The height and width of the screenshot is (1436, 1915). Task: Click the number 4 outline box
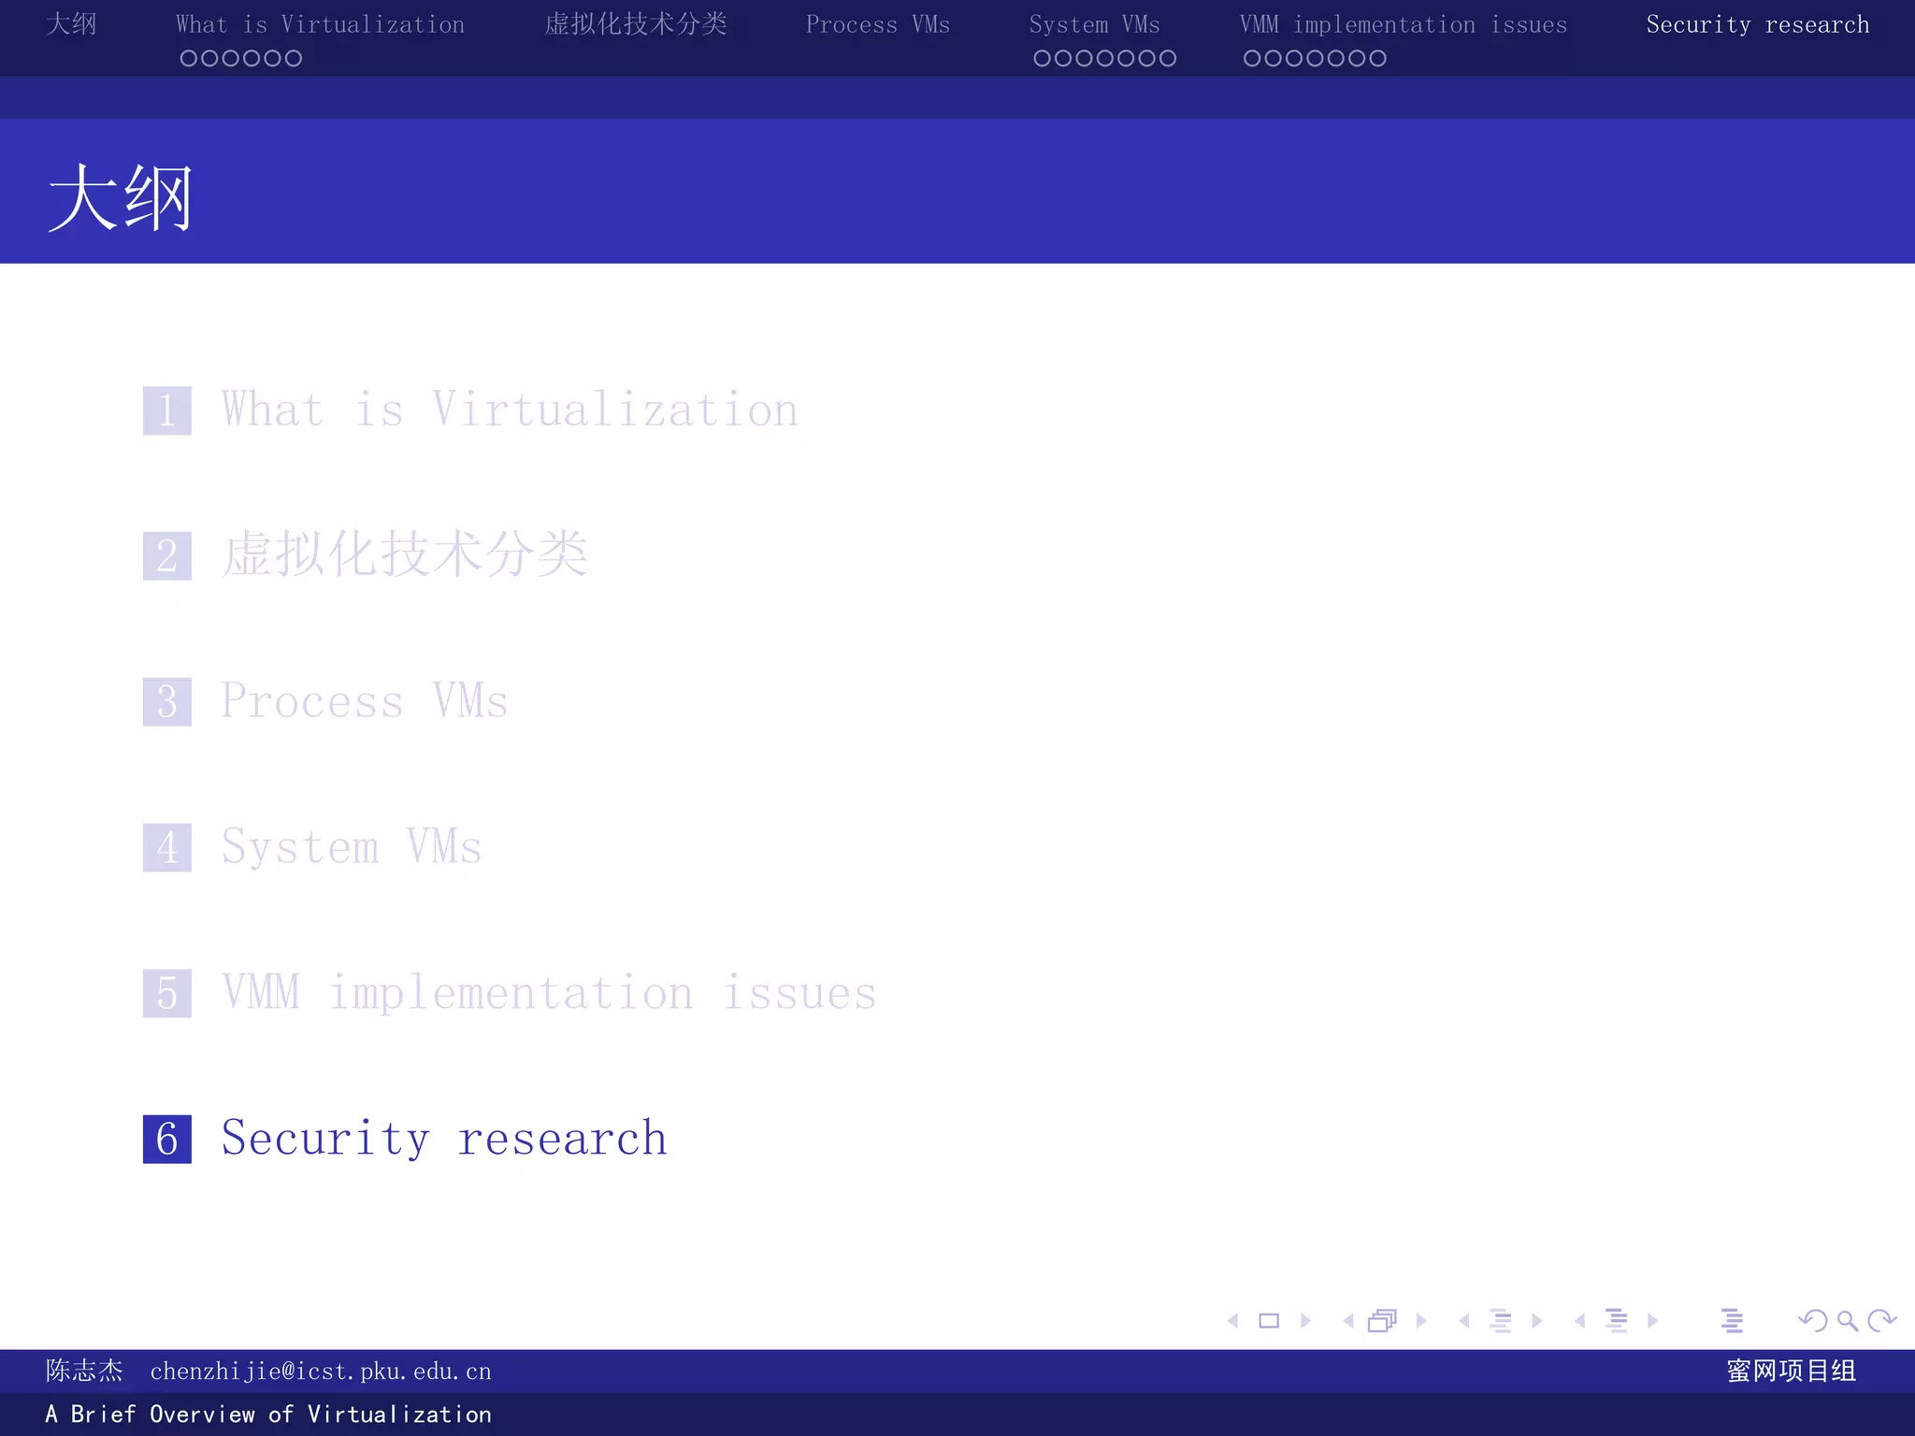click(x=167, y=847)
